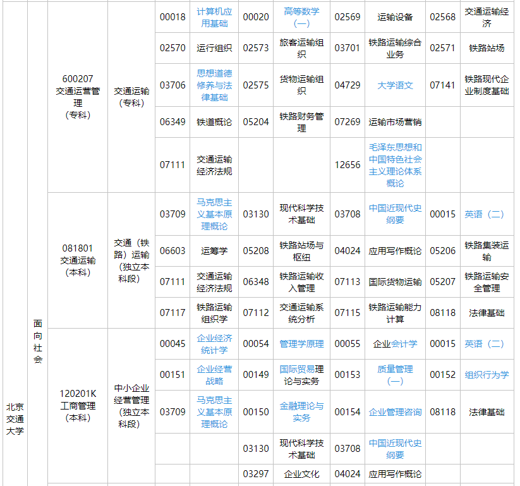Open the 管理学原理 course link
The width and height of the screenshot is (520, 486).
pyautogui.click(x=301, y=344)
